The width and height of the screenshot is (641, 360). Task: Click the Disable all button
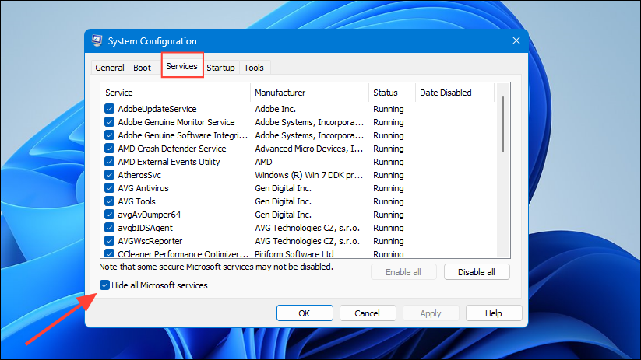pos(477,272)
